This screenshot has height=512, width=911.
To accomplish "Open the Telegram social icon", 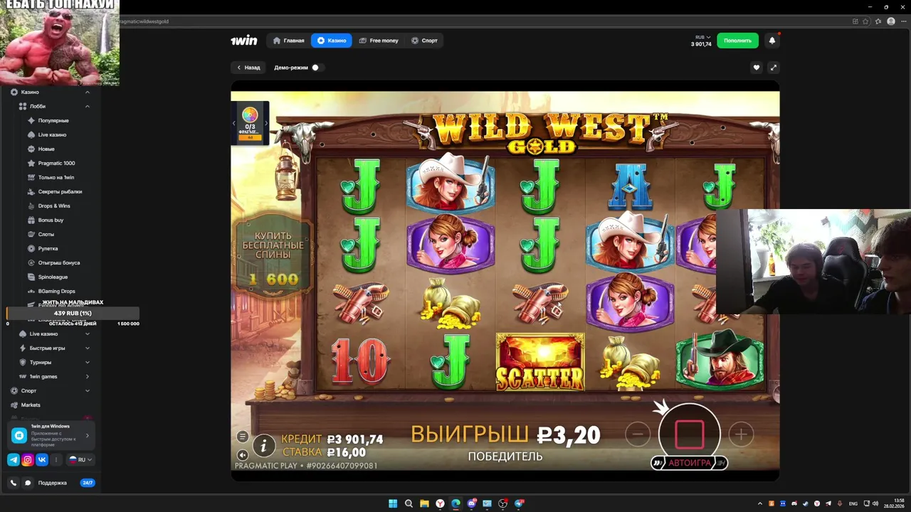I will [x=14, y=460].
